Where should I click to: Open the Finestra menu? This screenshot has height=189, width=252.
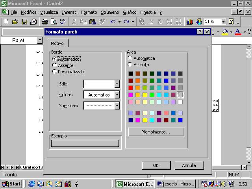click(x=148, y=12)
